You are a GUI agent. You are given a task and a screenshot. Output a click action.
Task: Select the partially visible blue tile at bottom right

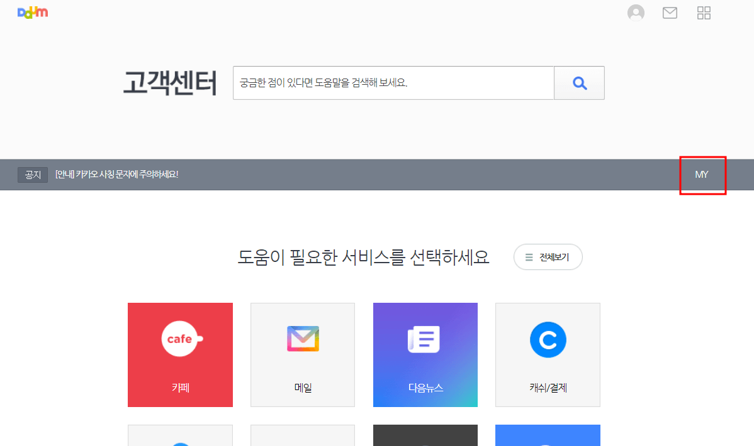[x=547, y=437]
